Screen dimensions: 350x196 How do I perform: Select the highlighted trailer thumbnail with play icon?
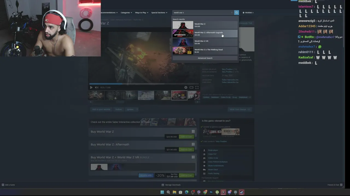(x=179, y=95)
